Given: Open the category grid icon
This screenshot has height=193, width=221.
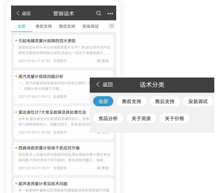Looking at the screenshot, I should pyautogui.click(x=111, y=26).
